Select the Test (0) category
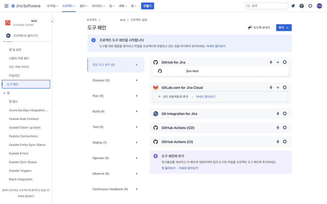Screen dimensions: 327x204 [x=116, y=127]
